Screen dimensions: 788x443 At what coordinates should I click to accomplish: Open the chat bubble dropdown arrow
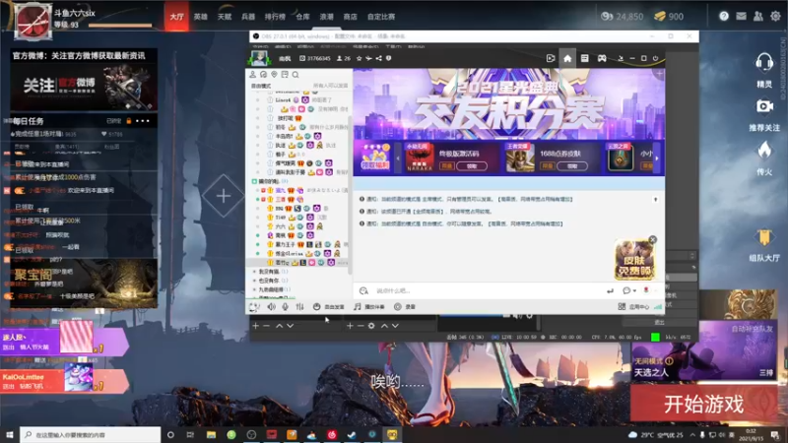[634, 290]
